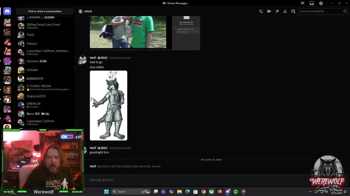This screenshot has width=350, height=196.
Task: Click mitch's name in the DM header
Action: [x=88, y=11]
